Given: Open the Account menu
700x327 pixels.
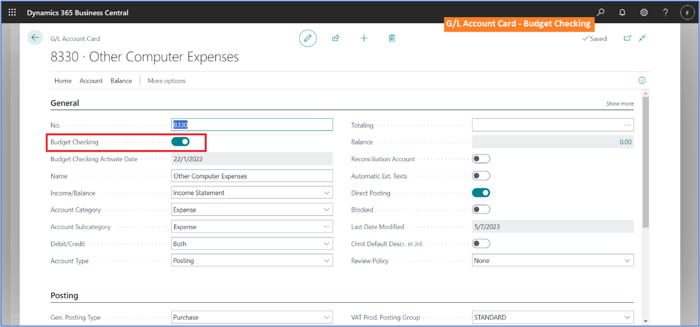Looking at the screenshot, I should click(91, 80).
